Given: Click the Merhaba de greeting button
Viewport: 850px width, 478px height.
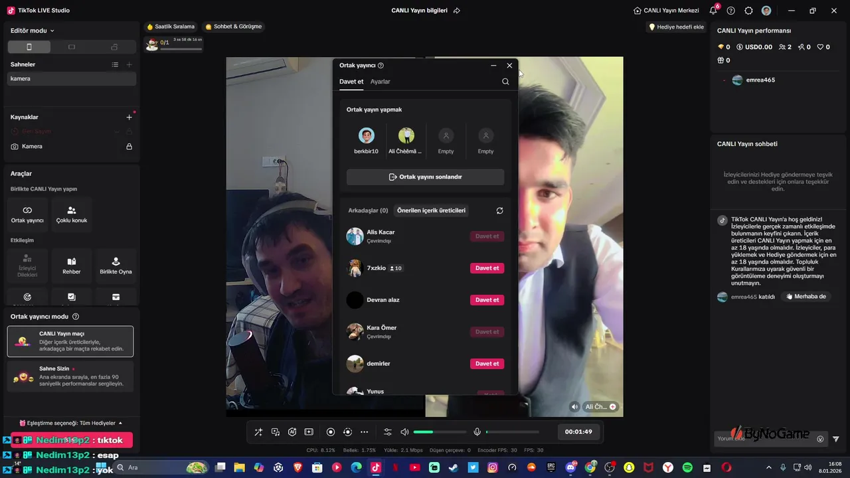Looking at the screenshot, I should [806, 297].
